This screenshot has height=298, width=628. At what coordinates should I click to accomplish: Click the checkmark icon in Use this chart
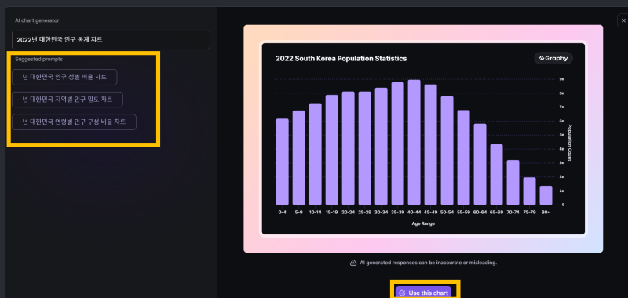(403, 293)
